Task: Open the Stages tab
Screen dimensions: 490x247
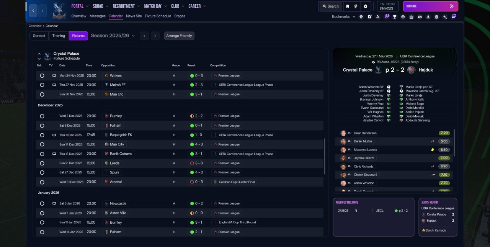Action: [x=180, y=16]
